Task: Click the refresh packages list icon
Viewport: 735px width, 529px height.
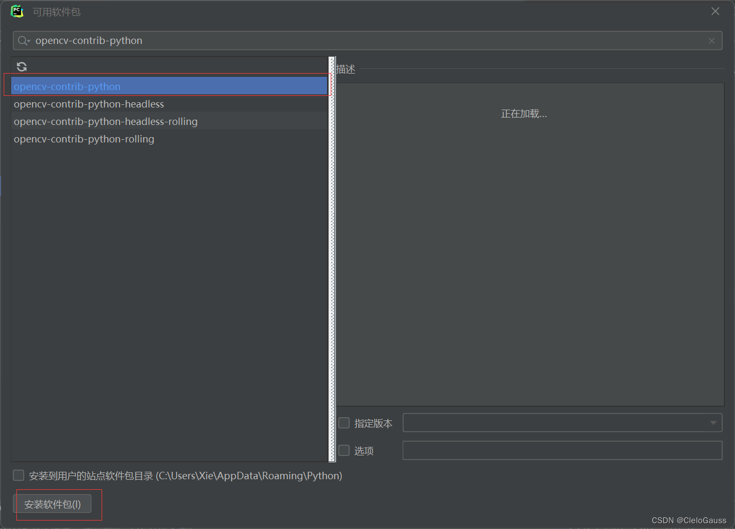Action: coord(22,67)
